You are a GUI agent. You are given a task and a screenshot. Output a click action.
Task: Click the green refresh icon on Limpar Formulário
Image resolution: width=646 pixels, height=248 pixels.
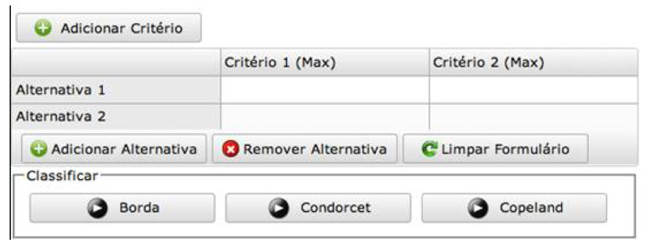point(430,149)
